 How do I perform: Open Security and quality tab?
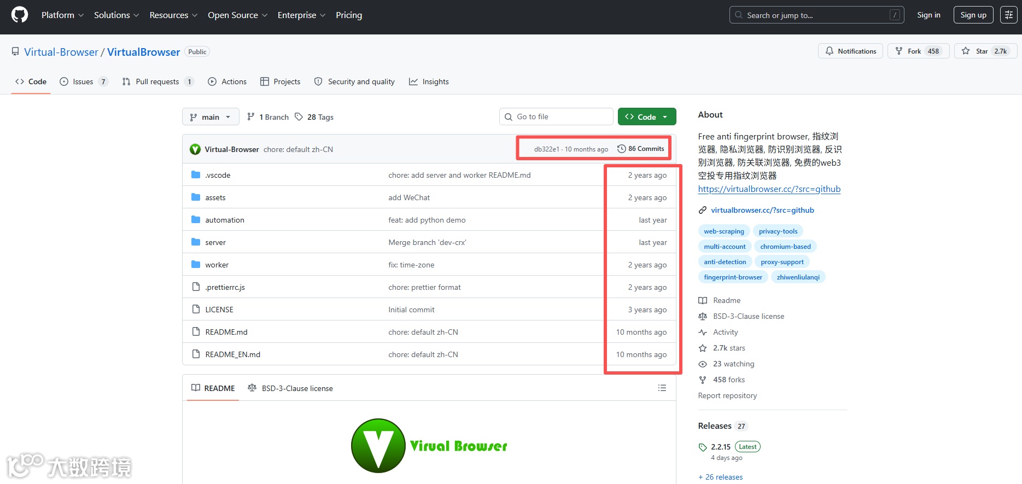tap(354, 81)
